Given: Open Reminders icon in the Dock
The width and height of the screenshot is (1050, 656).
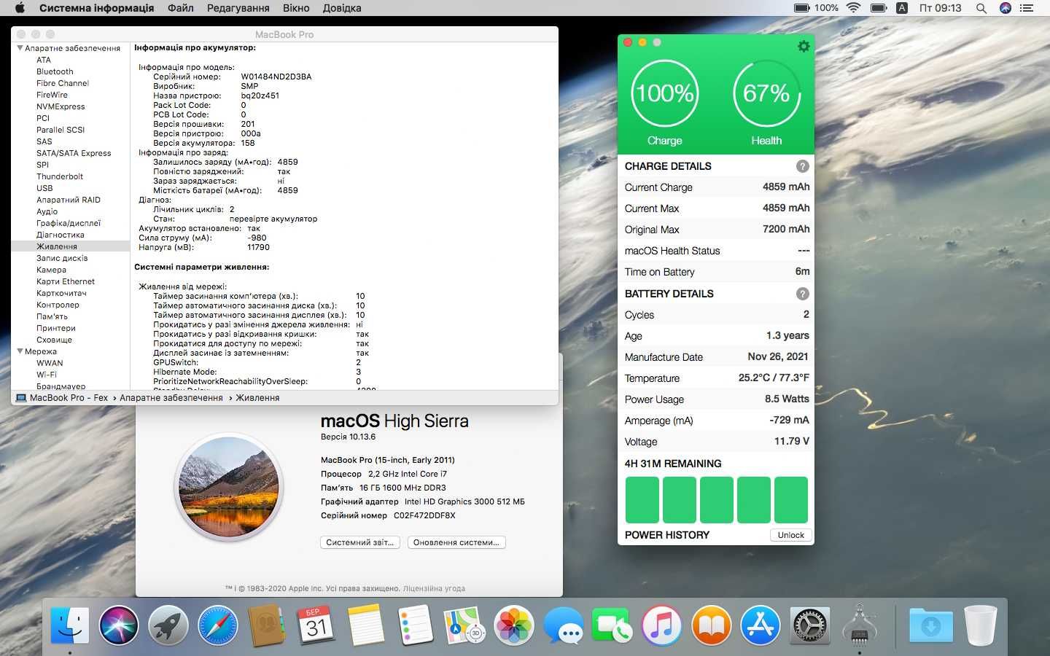Looking at the screenshot, I should [x=416, y=625].
